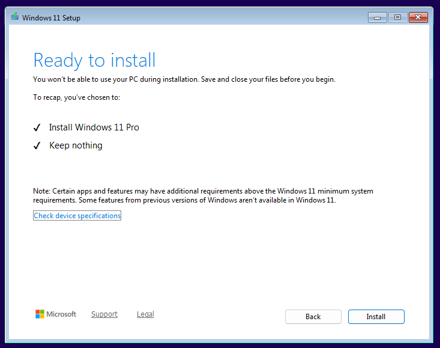
Task: Click the Microsoft logo icon
Action: click(40, 314)
